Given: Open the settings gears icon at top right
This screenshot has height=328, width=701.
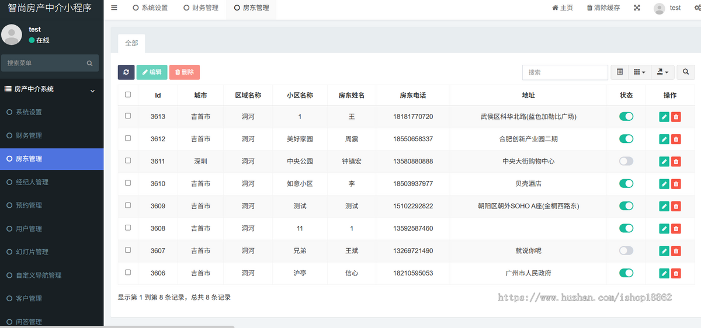Looking at the screenshot, I should 695,8.
